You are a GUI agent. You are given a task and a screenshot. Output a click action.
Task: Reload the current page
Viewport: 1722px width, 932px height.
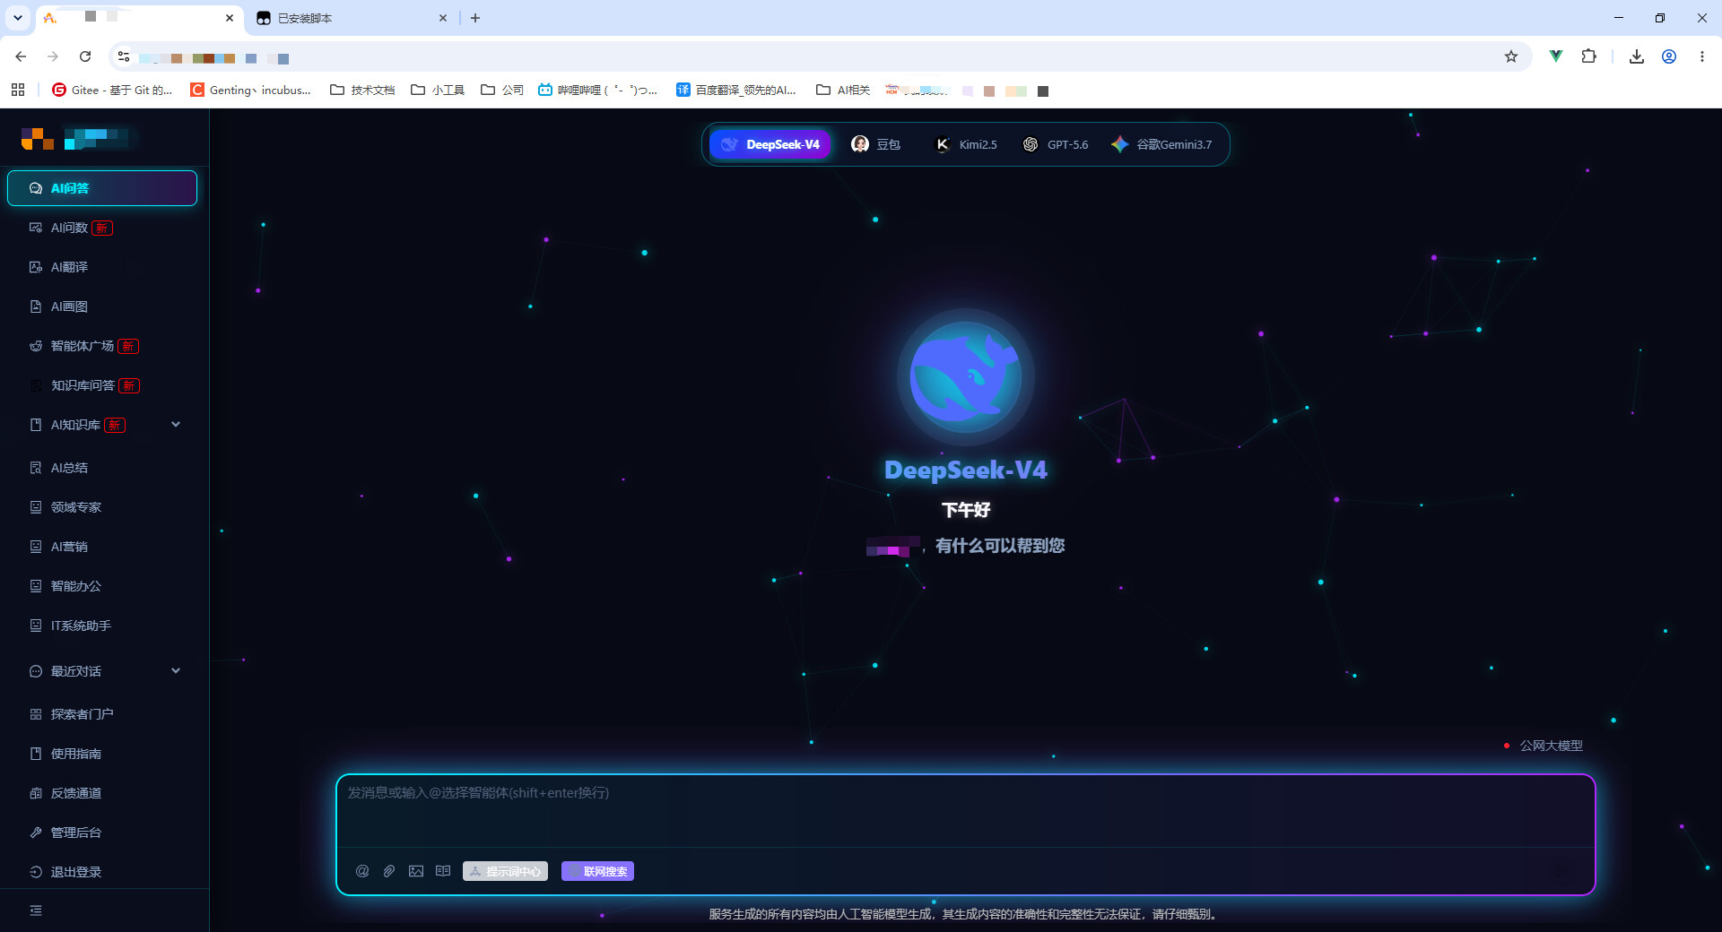click(85, 56)
